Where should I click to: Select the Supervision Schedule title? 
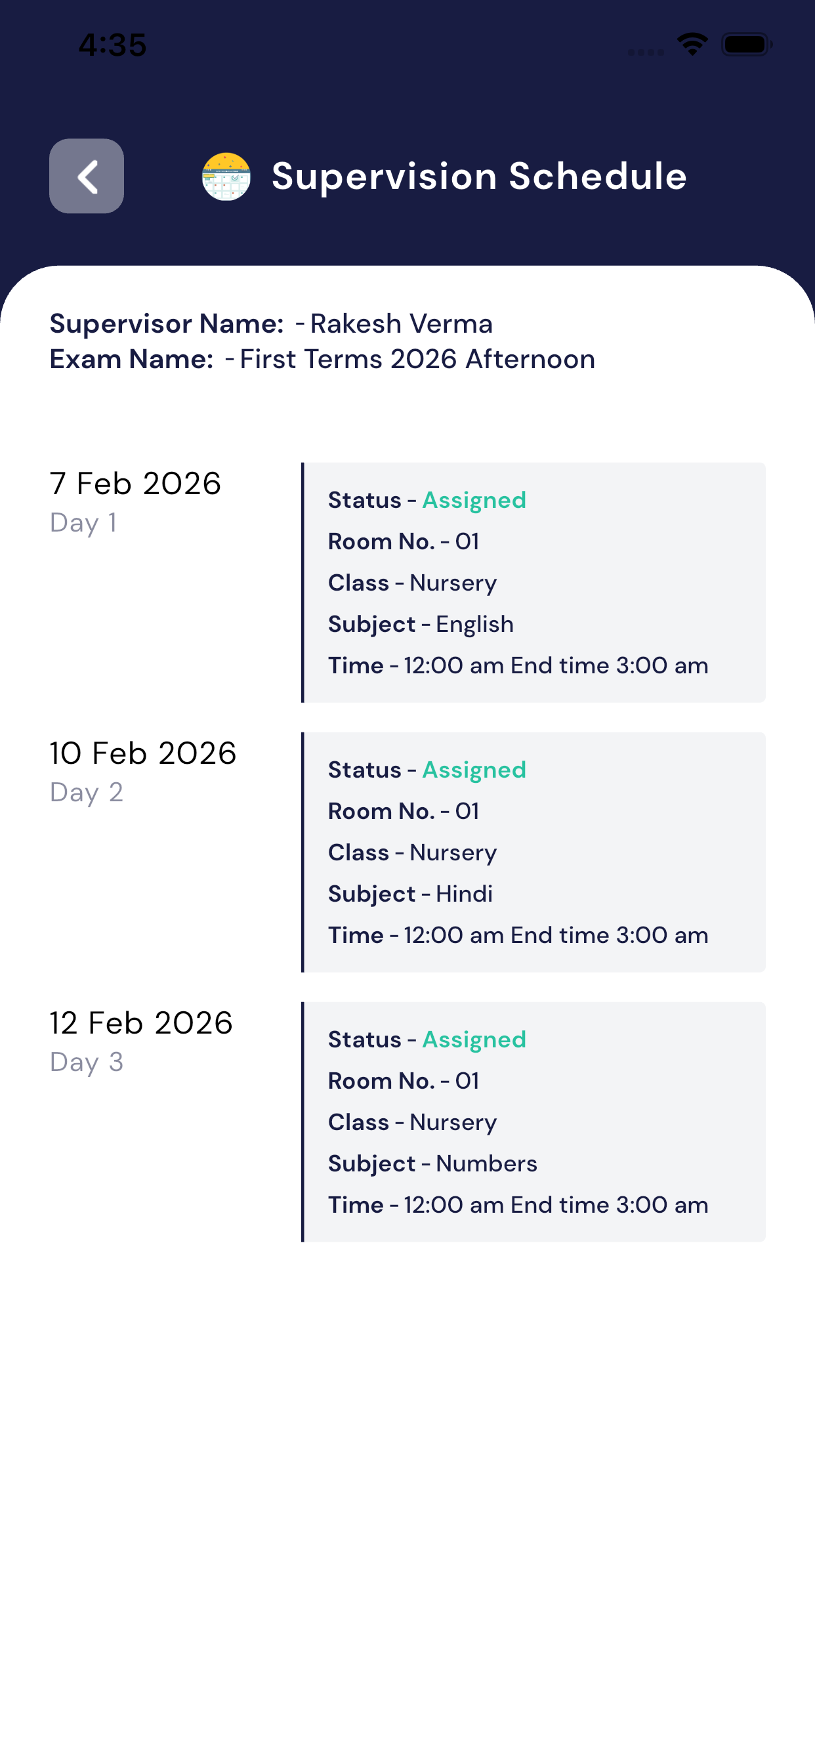[x=479, y=177]
